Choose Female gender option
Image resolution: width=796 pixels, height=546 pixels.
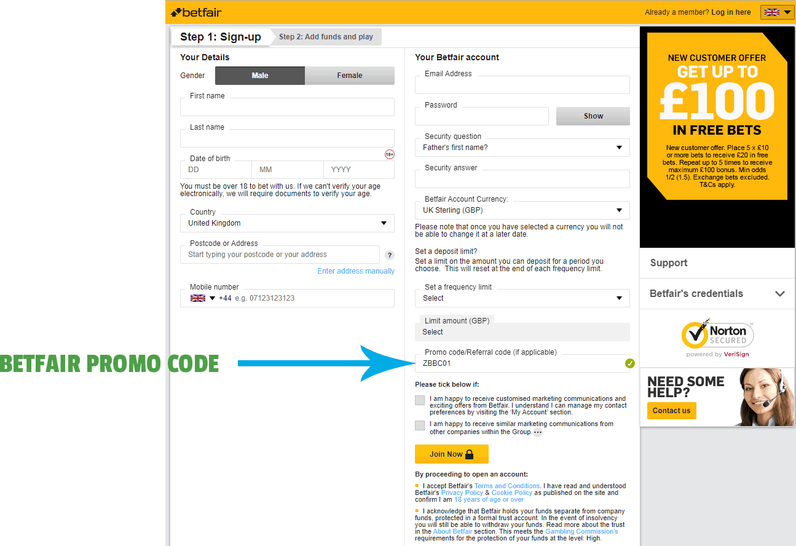click(x=350, y=76)
